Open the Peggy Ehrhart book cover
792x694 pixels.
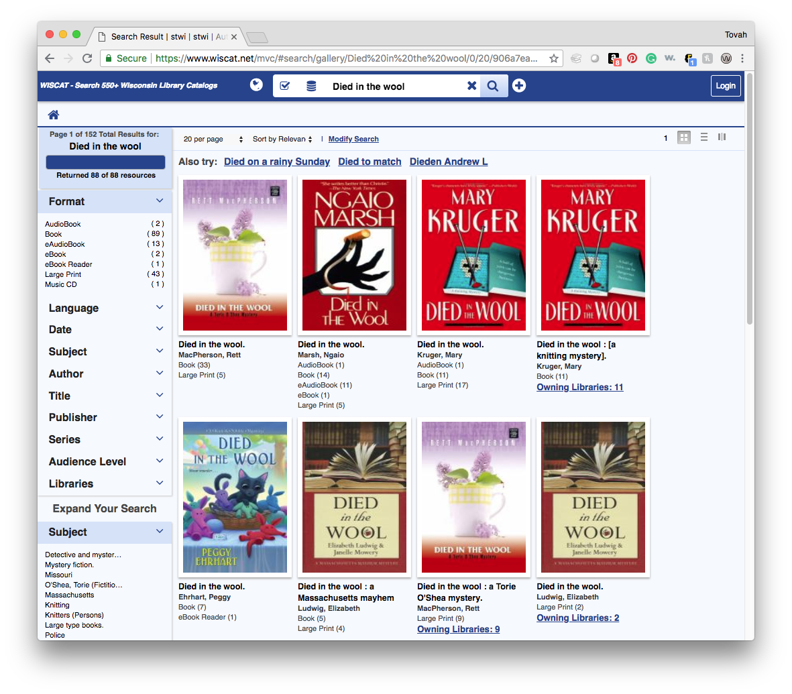[235, 497]
